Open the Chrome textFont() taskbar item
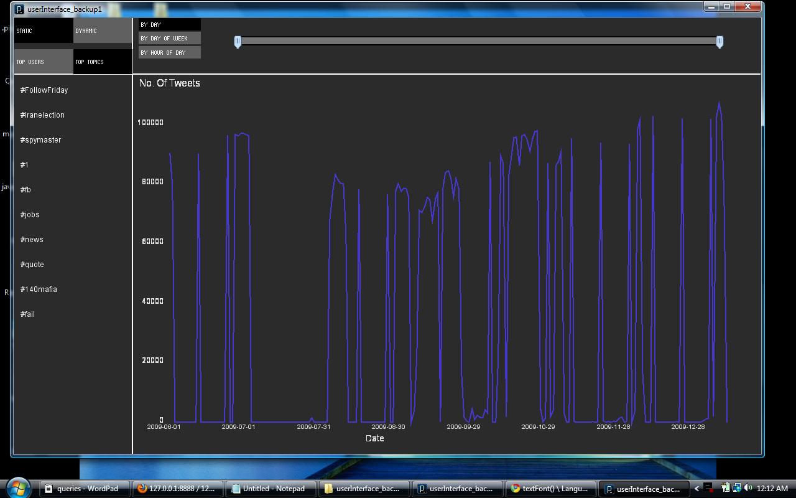Image resolution: width=796 pixels, height=498 pixels. (552, 489)
